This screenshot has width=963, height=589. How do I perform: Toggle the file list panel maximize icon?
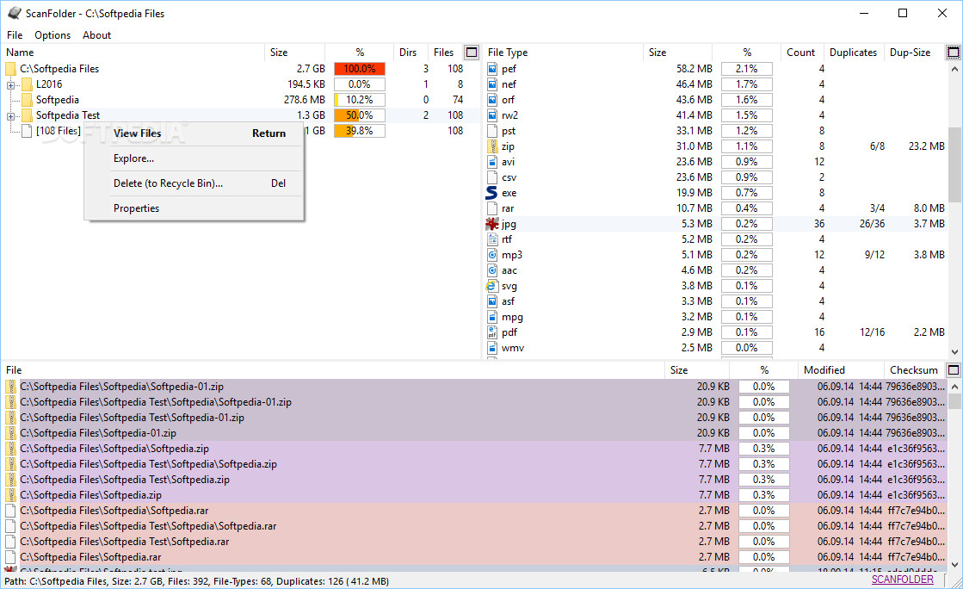954,370
